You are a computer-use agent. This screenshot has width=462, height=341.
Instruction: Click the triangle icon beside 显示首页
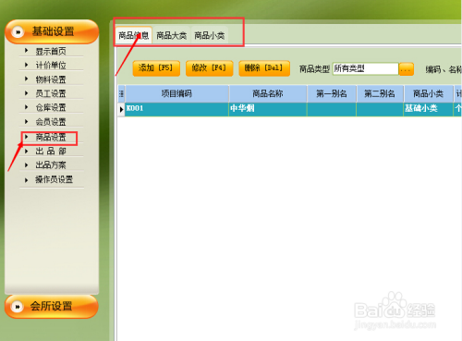click(x=27, y=51)
